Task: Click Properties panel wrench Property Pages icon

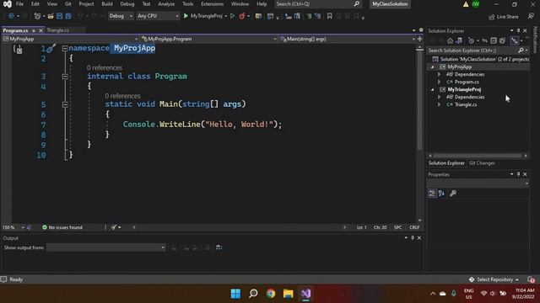Action: [x=453, y=194]
